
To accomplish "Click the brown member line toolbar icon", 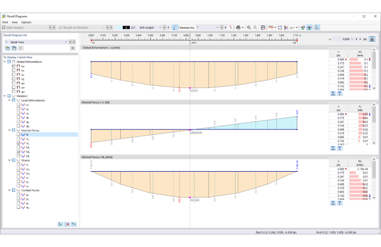I will point(293,28).
